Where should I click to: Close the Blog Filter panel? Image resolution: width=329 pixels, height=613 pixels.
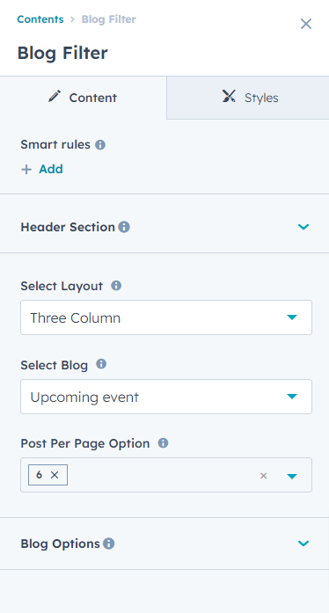306,24
